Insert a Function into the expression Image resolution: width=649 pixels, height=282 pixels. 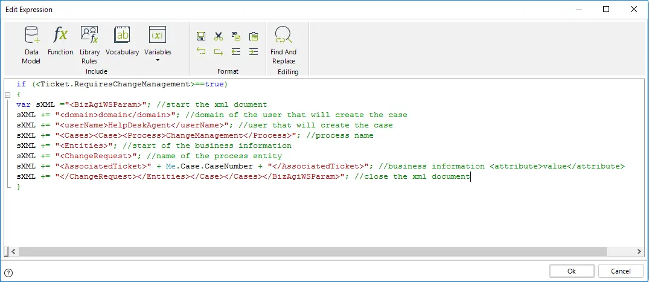pyautogui.click(x=60, y=40)
